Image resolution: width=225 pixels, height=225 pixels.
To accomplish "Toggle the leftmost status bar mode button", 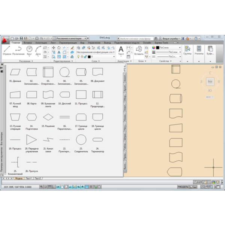I will point(41,187).
